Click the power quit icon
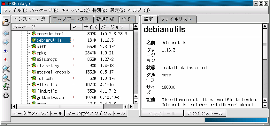 pos(6,96)
